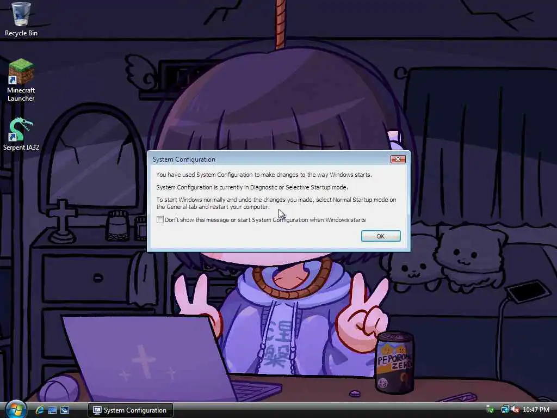Click the Show Desktop quick launch icon
Viewport: 557px width, 418px height.
click(52, 410)
